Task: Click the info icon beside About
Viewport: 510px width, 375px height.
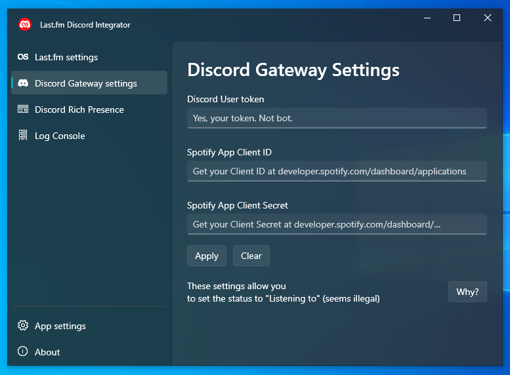Action: pos(23,351)
